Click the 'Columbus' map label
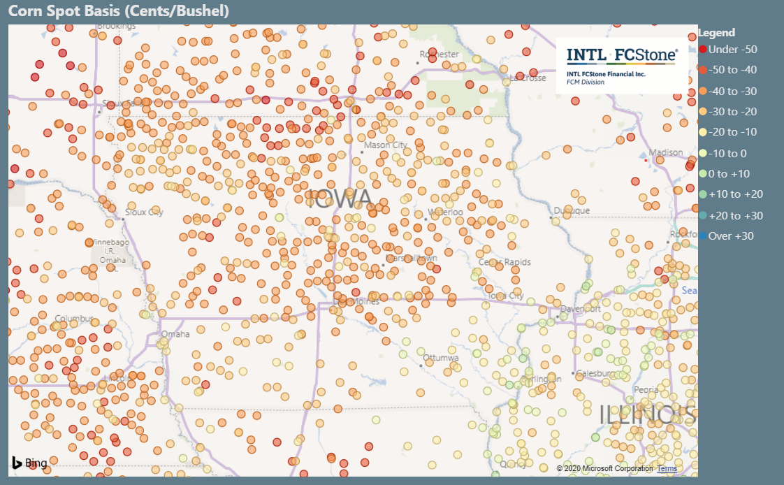 74,319
